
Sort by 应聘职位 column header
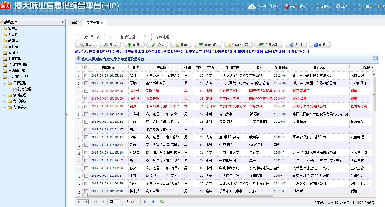click(164, 67)
